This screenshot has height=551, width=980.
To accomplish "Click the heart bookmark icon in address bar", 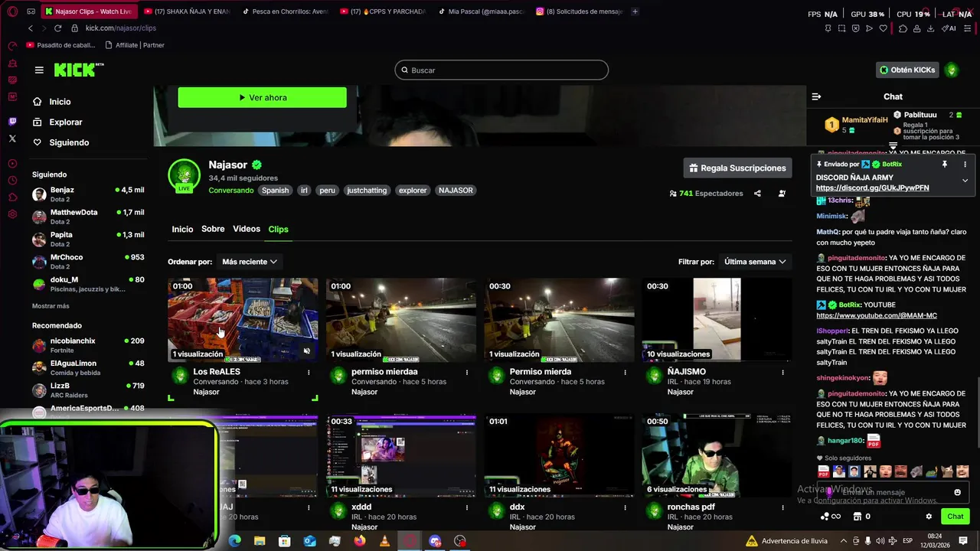I will pyautogui.click(x=883, y=28).
